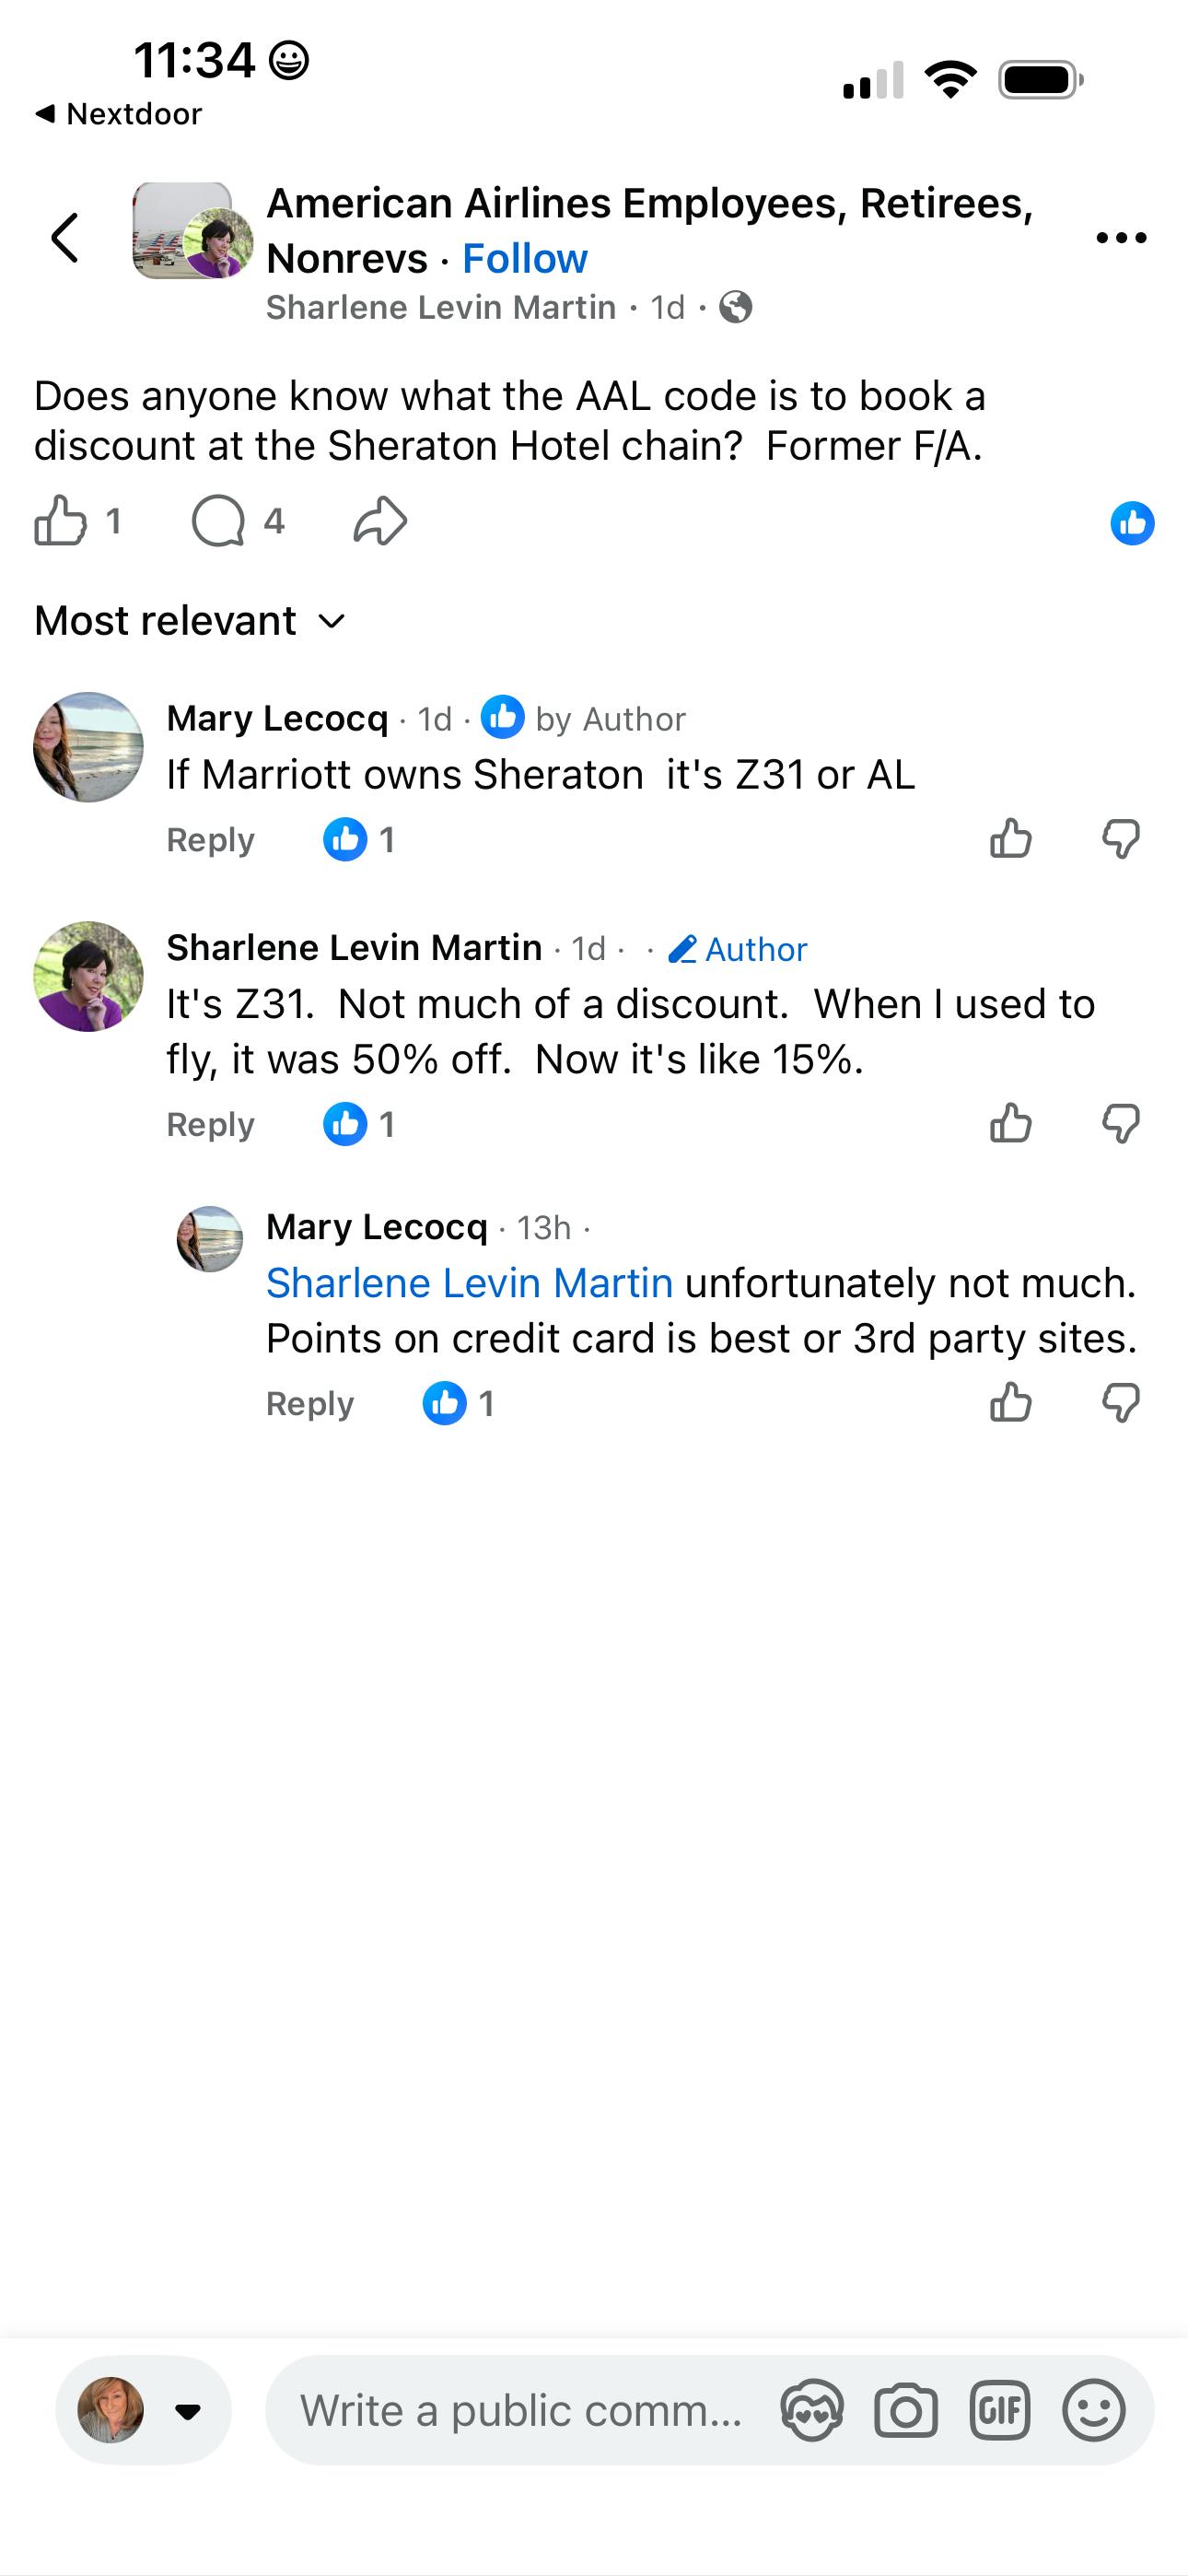
Task: Open the GIF picker in comment bar
Action: pos(999,2411)
